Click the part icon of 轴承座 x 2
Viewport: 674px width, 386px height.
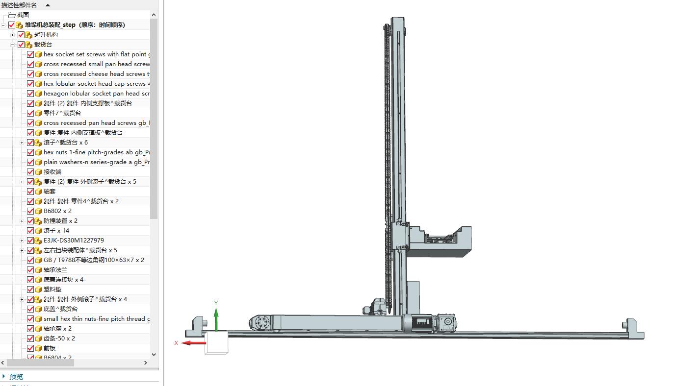point(38,328)
